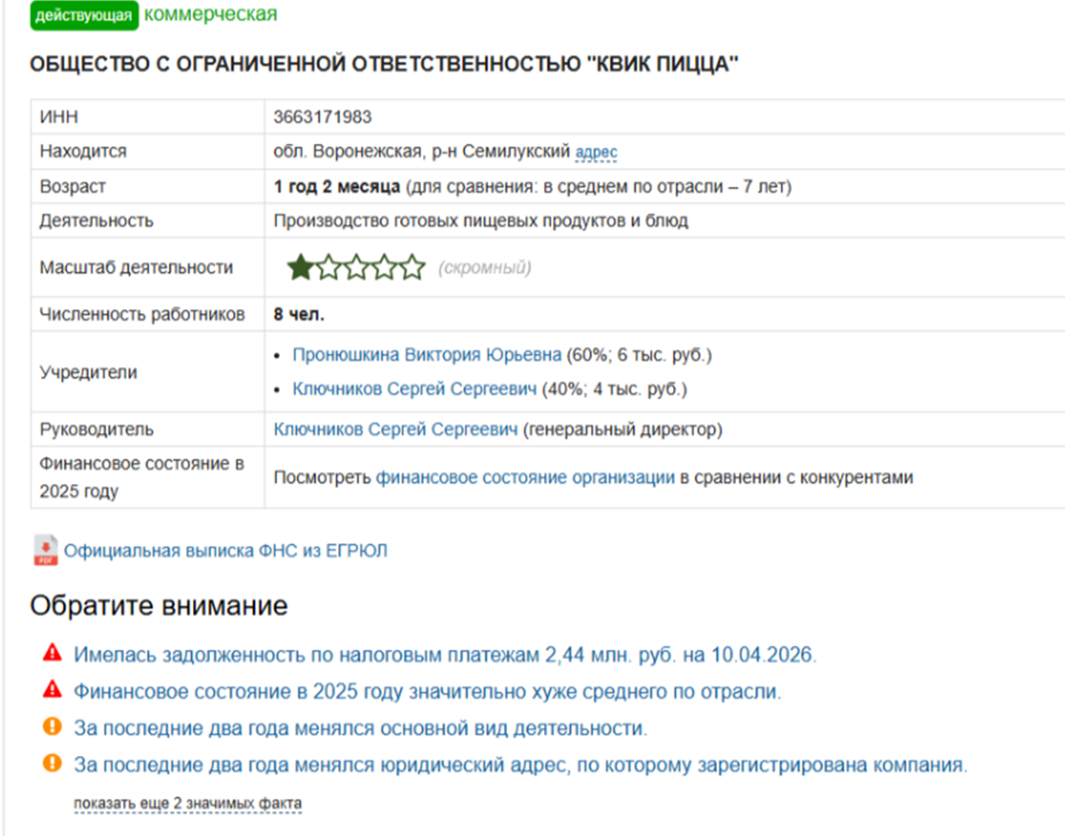1065x836 pixels.
Task: Click orange exclamation icon beside activity change notice
Action: pyautogui.click(x=53, y=727)
